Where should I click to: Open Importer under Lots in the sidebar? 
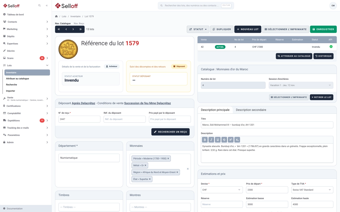click(x=27, y=91)
